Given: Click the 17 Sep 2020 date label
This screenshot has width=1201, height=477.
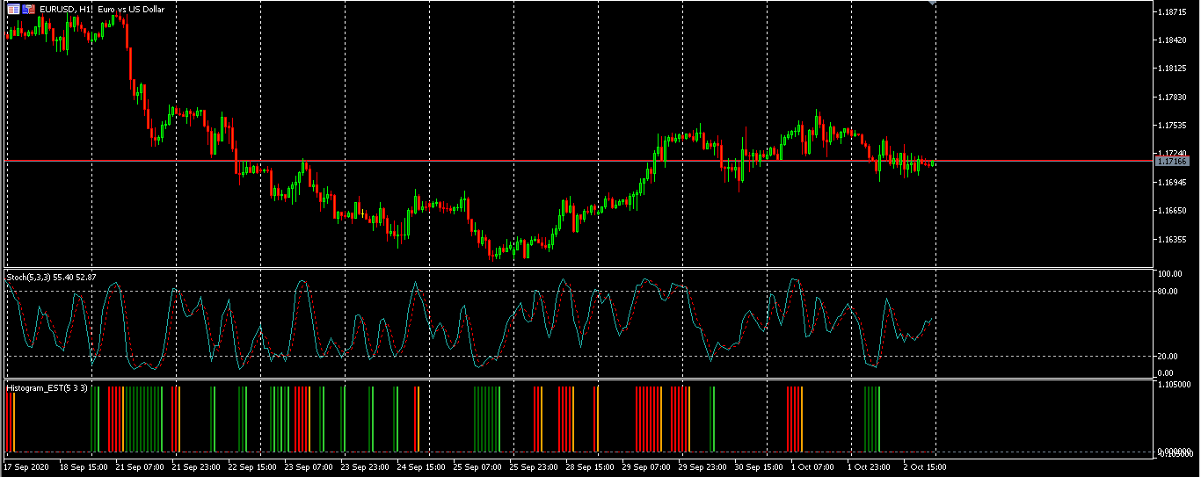Looking at the screenshot, I should click(27, 467).
